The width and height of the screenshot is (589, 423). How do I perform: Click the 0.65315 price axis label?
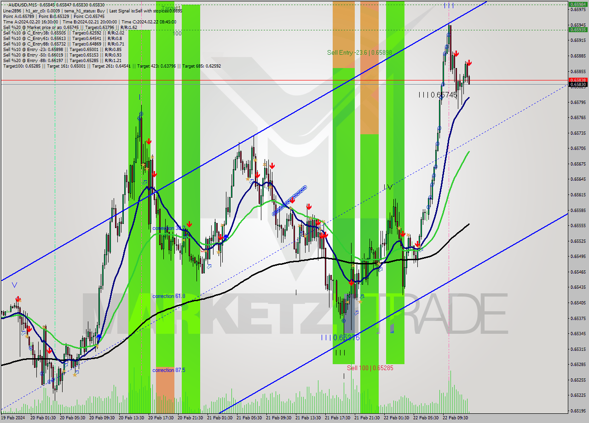(x=578, y=349)
